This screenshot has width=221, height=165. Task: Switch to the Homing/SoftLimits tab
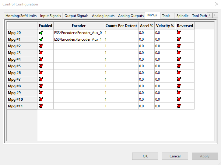click(x=21, y=16)
